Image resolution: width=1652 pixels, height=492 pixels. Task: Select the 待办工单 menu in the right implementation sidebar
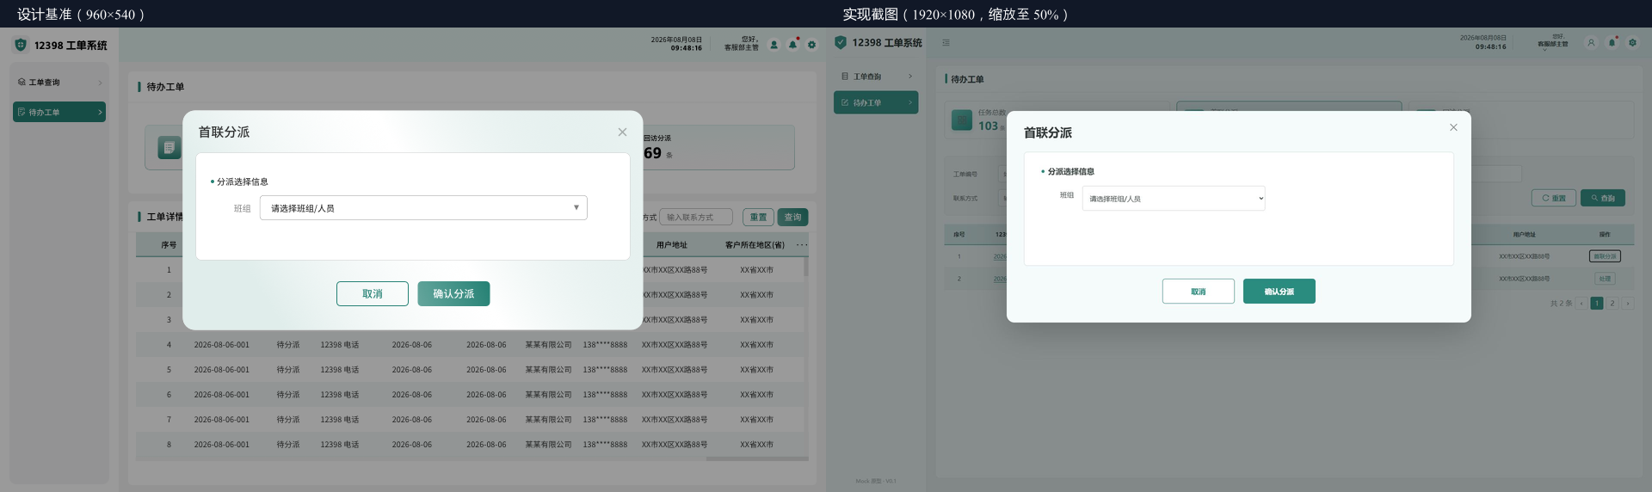(x=876, y=102)
